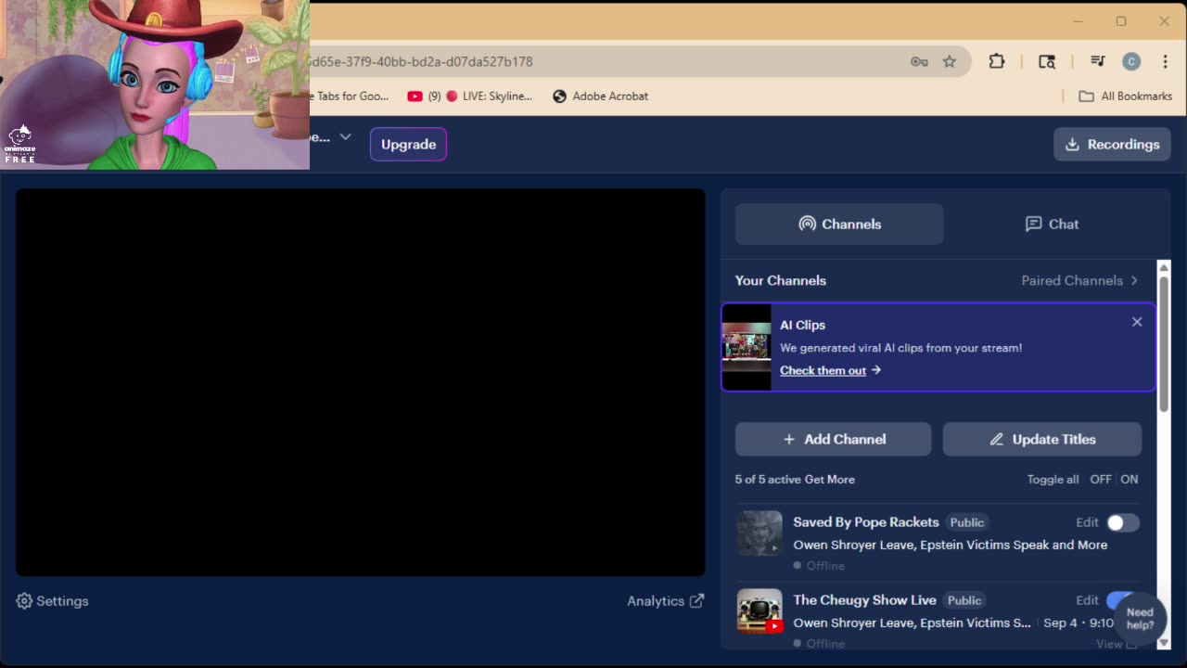The image size is (1187, 668).
Task: Open the browser extensions puzzle icon
Action: tap(997, 61)
